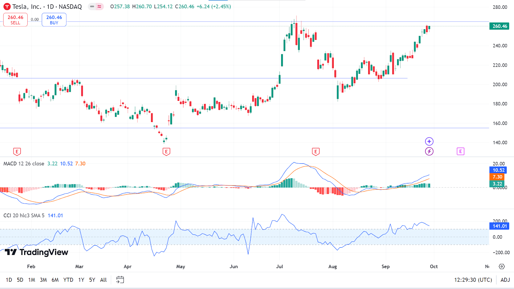
Task: Select the 1Y time range
Action: (x=81, y=280)
